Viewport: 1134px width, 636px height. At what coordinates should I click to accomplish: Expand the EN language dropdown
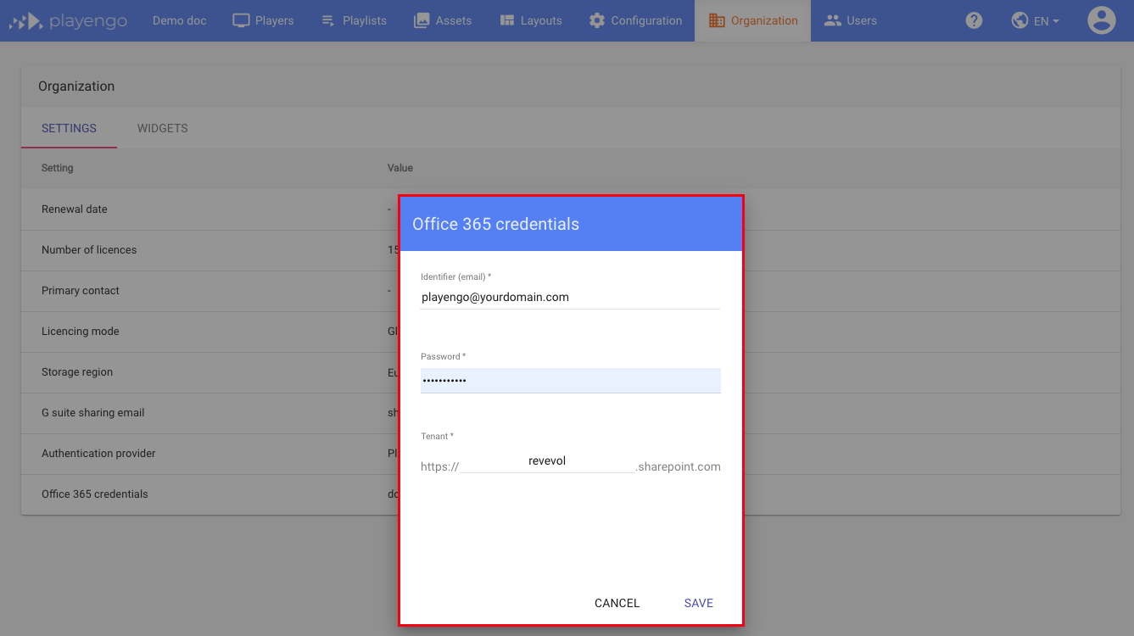click(1047, 21)
